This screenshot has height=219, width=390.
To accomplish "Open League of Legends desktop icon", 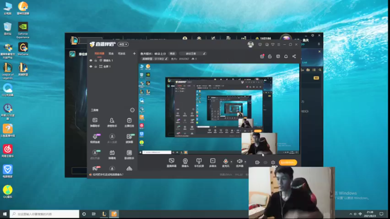I will (x=8, y=71).
